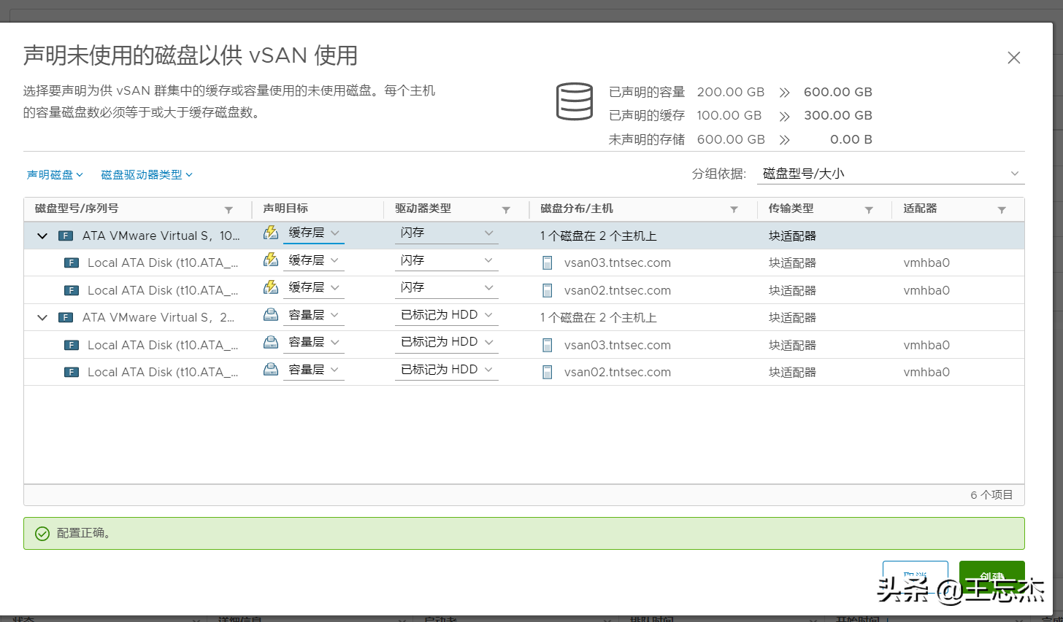Open the 声明磁盘 dropdown menu

[55, 175]
